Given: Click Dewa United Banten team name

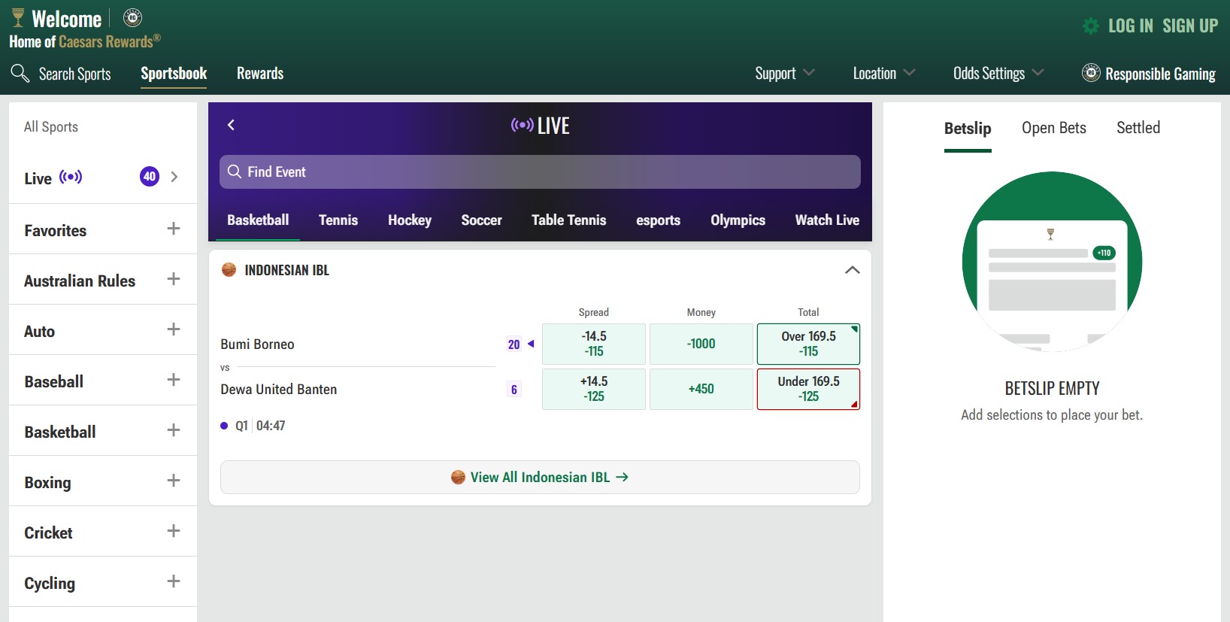Looking at the screenshot, I should (x=279, y=390).
